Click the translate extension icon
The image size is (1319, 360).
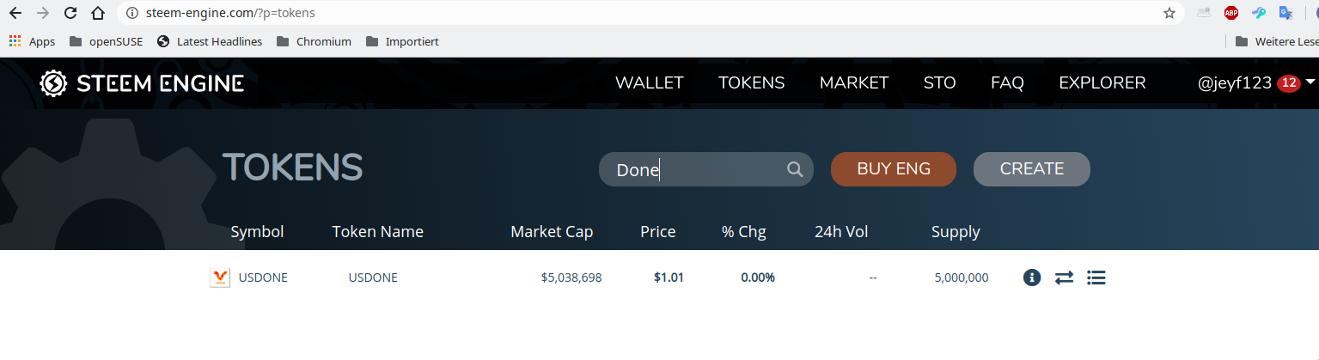[x=1285, y=13]
